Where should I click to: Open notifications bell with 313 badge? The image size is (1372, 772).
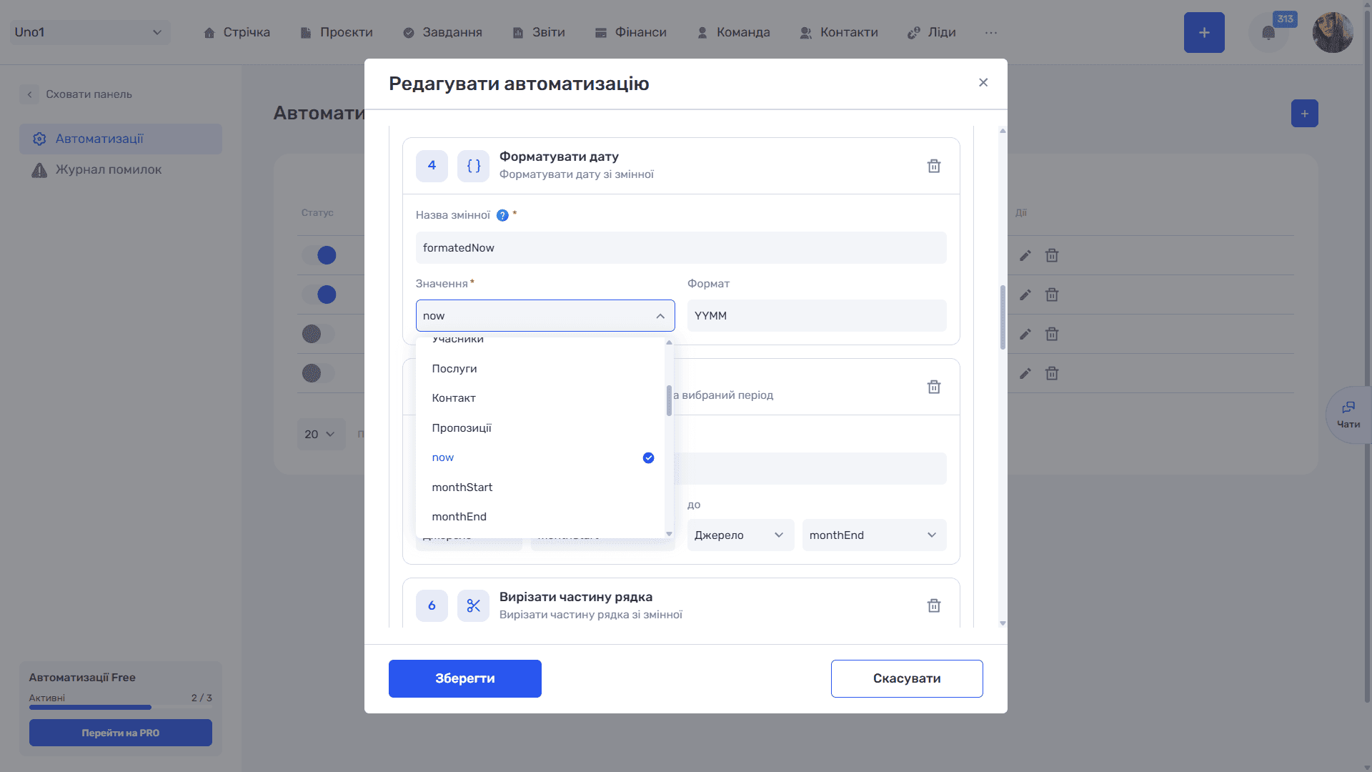pos(1268,33)
